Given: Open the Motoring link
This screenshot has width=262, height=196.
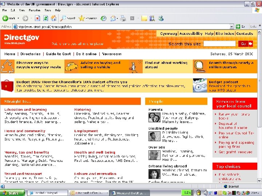Looking at the screenshot, I should tap(83, 110).
